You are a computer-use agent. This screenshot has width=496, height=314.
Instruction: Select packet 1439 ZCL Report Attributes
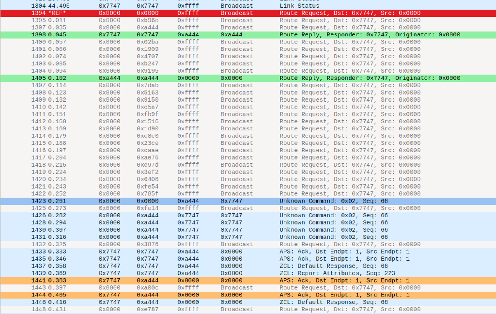[x=248, y=273]
